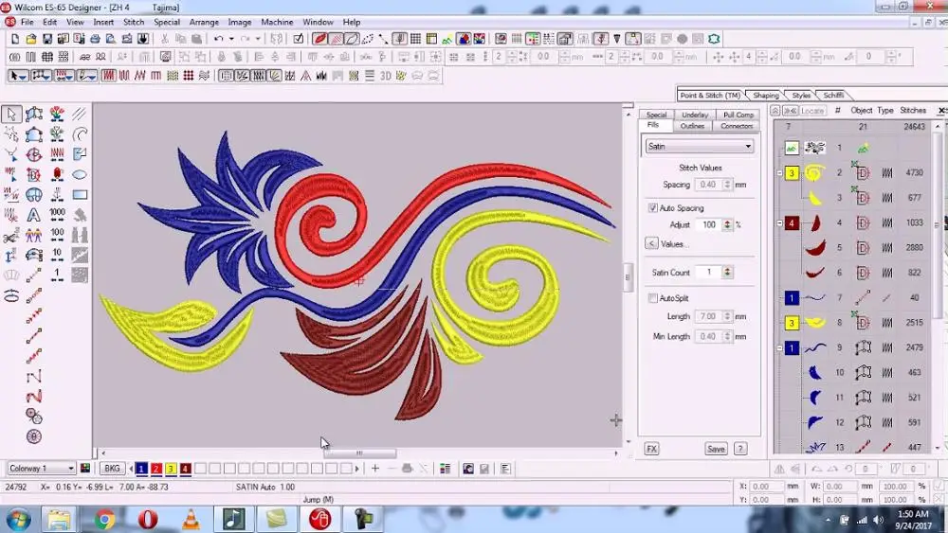Select the arrow Select Object tool
The width and height of the screenshot is (948, 533).
(x=11, y=114)
